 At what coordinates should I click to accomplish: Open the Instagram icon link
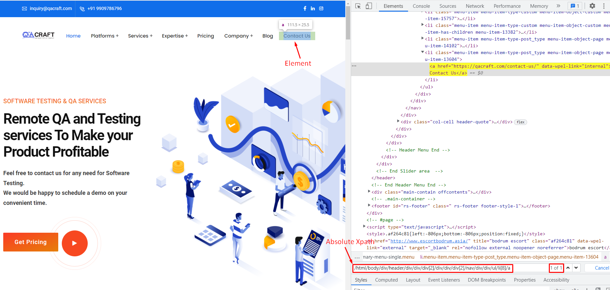click(321, 8)
